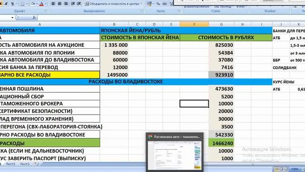
Task: Click the 'СТОИМОСТЬ В ЯПОНСКАЯ ЙЕНА' header cell
Action: 140,38
